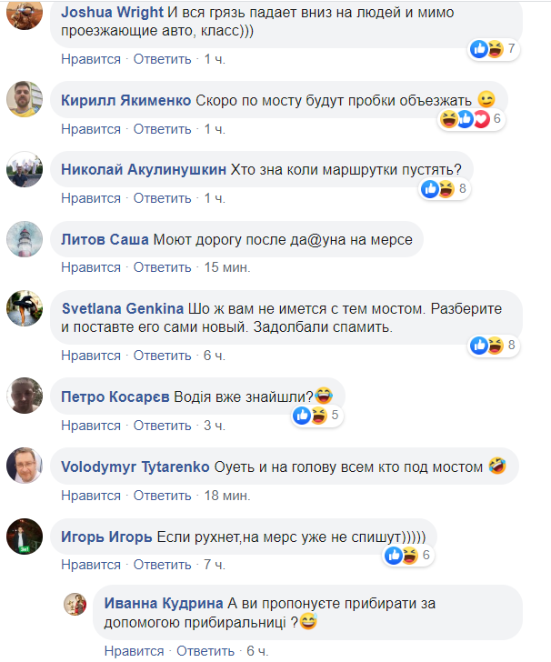This screenshot has height=662, width=551.
Task: Like Литов Саша's comment via Нравится
Action: pyautogui.click(x=91, y=267)
